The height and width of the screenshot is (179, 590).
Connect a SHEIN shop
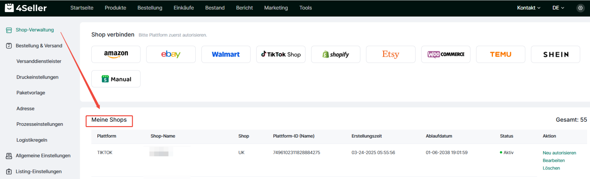tap(556, 54)
